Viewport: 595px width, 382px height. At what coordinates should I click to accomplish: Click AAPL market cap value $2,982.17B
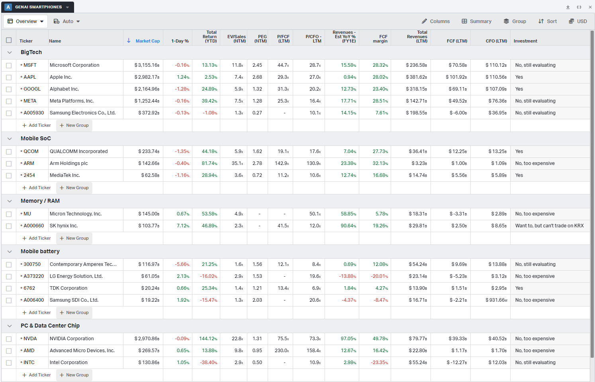click(147, 77)
